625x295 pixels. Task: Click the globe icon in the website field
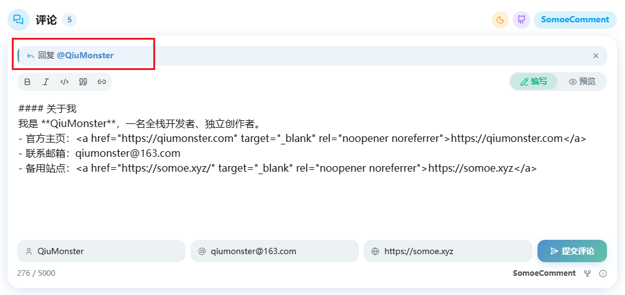pyautogui.click(x=375, y=251)
